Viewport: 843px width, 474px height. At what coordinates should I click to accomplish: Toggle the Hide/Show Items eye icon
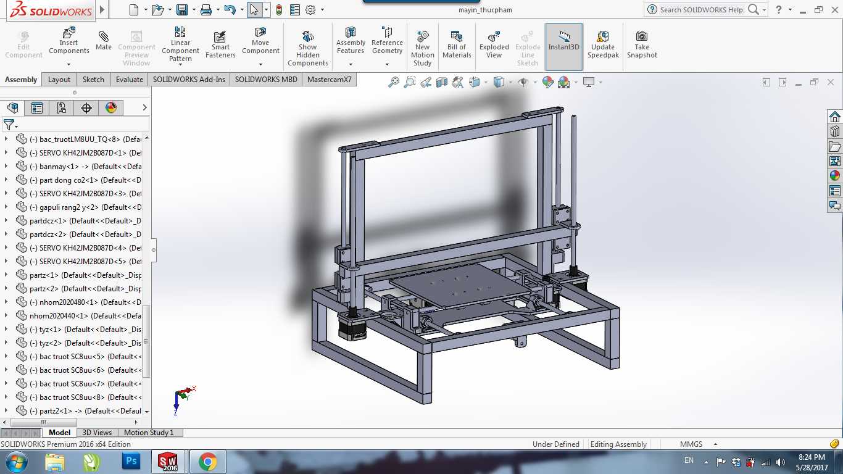pos(523,82)
